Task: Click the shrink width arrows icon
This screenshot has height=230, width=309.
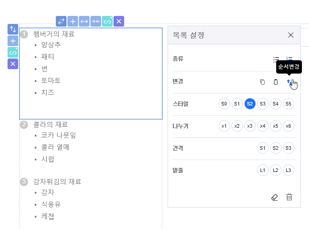Action: 96,21
